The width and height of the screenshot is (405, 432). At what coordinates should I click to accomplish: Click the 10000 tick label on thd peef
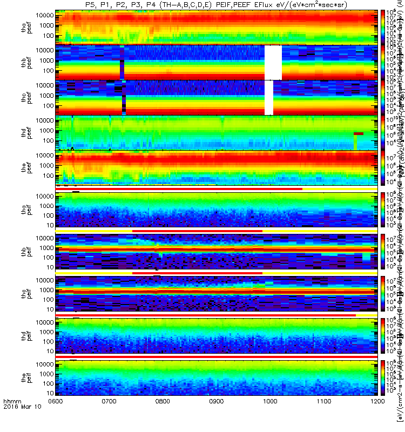tap(45, 120)
